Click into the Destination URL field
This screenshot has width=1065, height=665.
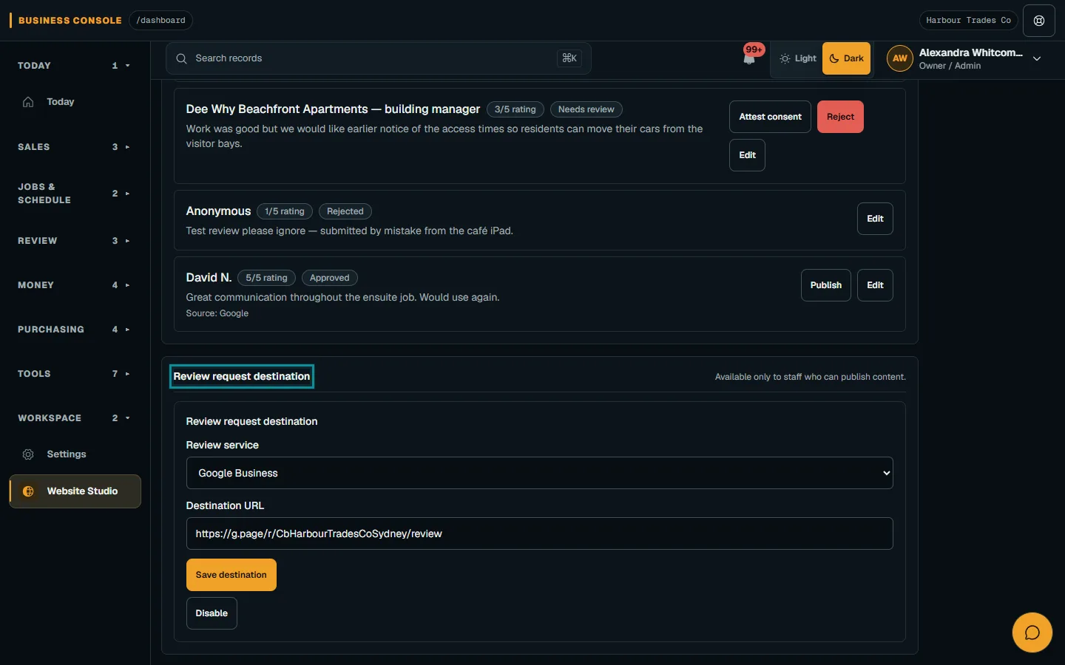pos(539,533)
